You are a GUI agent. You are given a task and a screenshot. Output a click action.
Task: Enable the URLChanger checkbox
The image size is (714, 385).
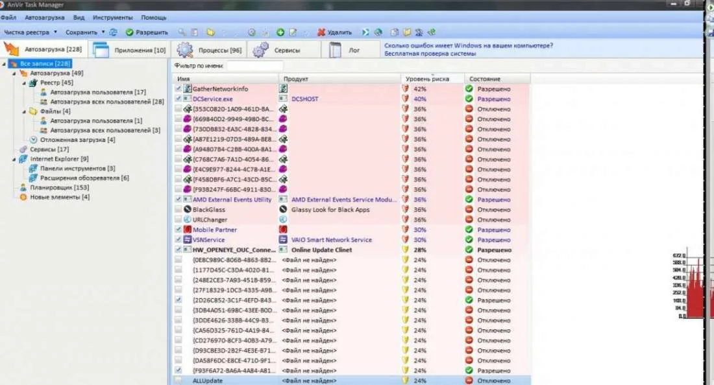point(178,220)
